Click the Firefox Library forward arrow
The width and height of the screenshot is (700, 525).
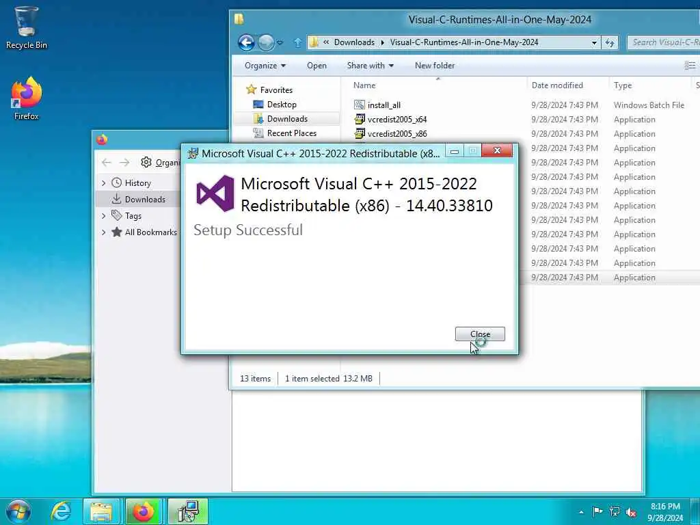tap(124, 163)
